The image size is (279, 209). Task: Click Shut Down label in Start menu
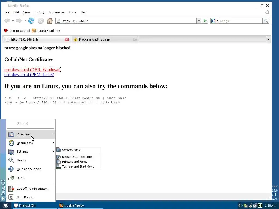coord(26,197)
